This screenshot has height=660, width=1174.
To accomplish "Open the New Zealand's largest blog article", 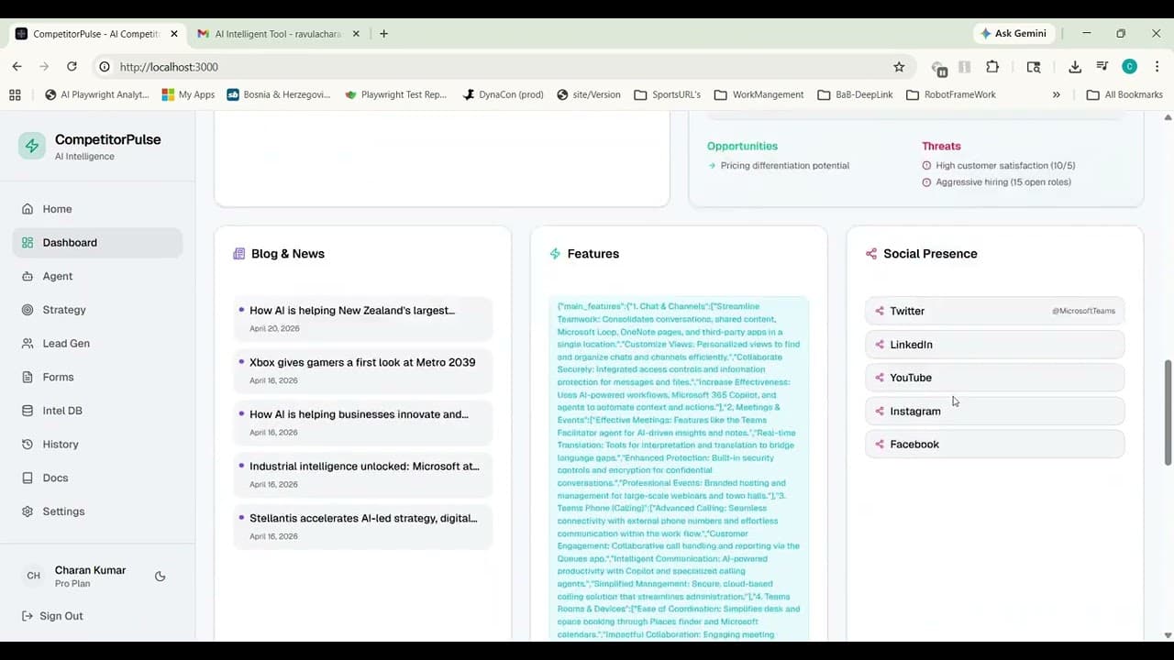I will pyautogui.click(x=363, y=319).
